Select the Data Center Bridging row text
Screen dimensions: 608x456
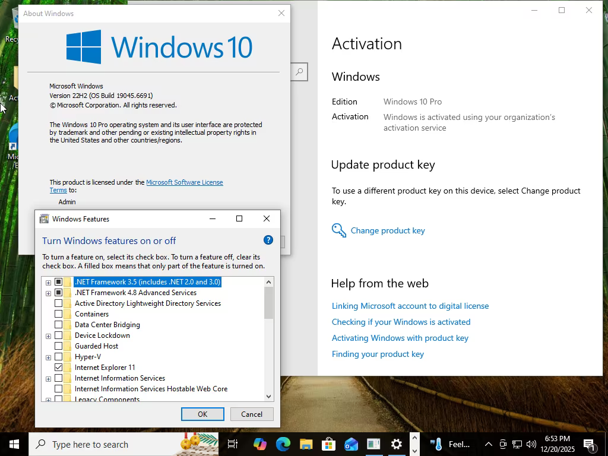(x=107, y=325)
